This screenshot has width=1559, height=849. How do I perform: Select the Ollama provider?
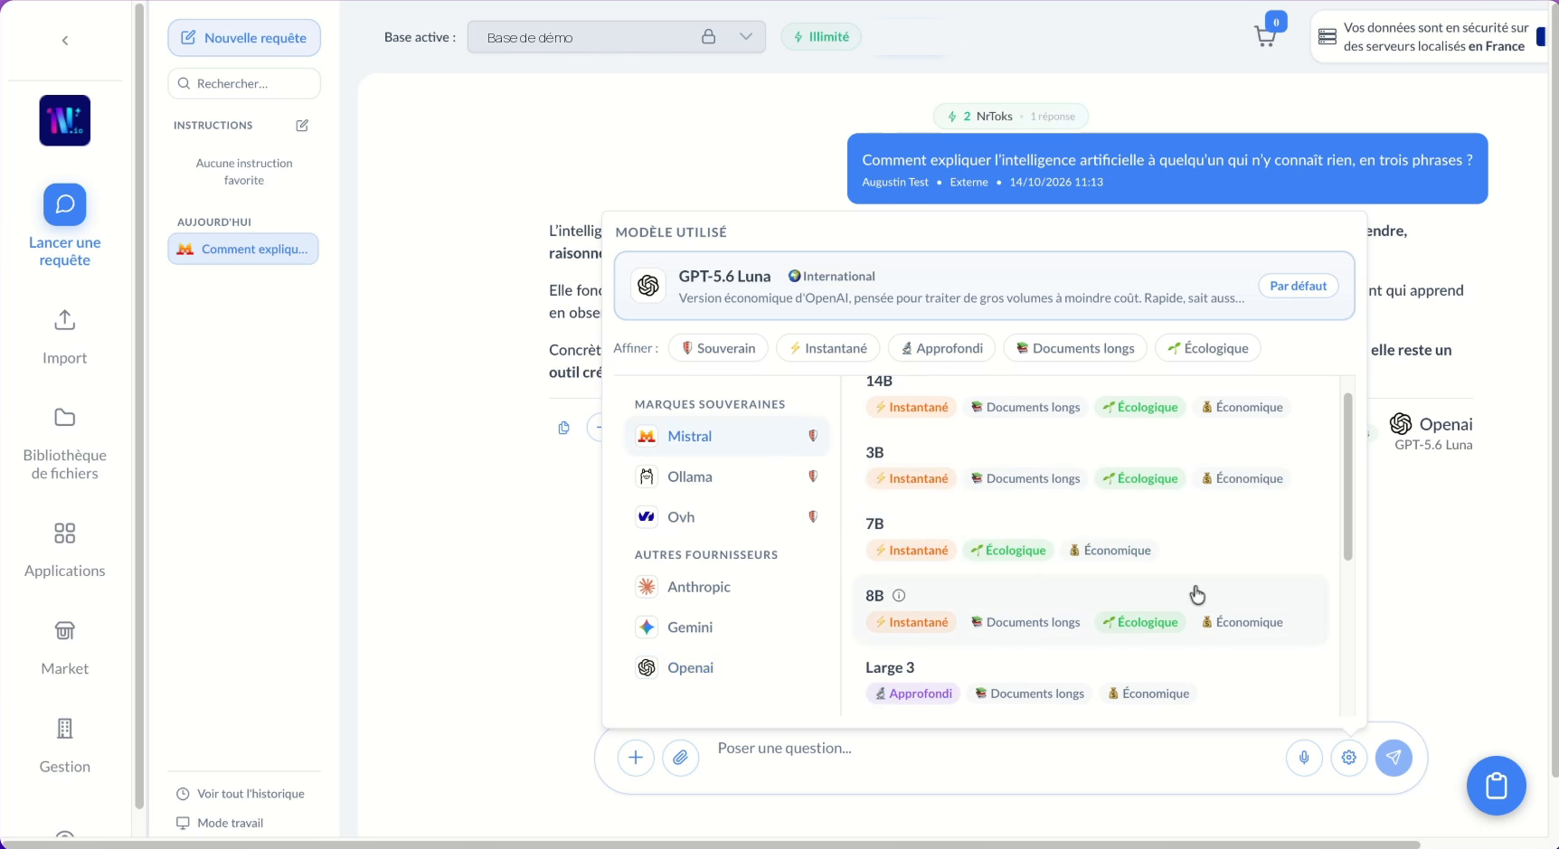(727, 476)
